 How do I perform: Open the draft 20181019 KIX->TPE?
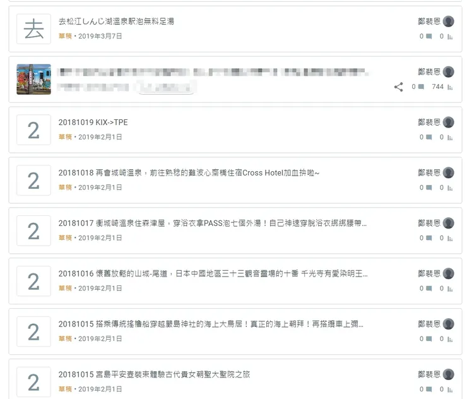tap(93, 122)
